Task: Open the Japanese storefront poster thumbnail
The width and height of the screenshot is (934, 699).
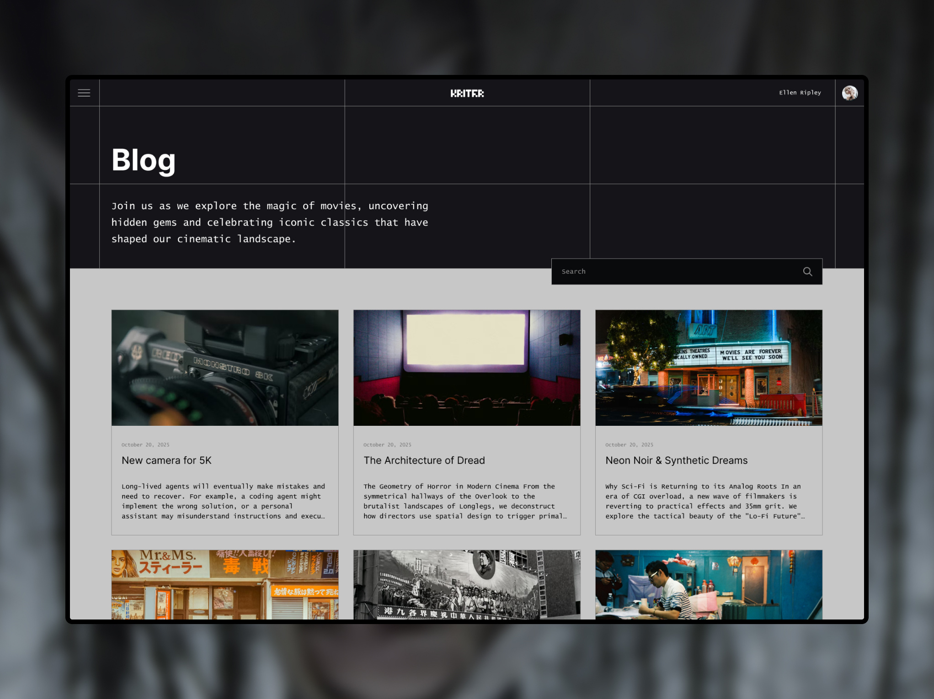Action: point(225,584)
